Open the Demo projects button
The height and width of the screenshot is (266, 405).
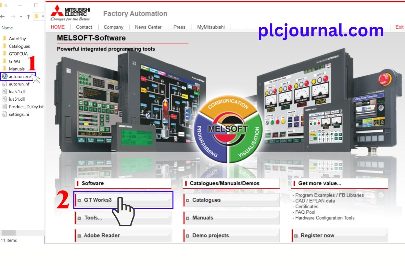[x=232, y=236]
